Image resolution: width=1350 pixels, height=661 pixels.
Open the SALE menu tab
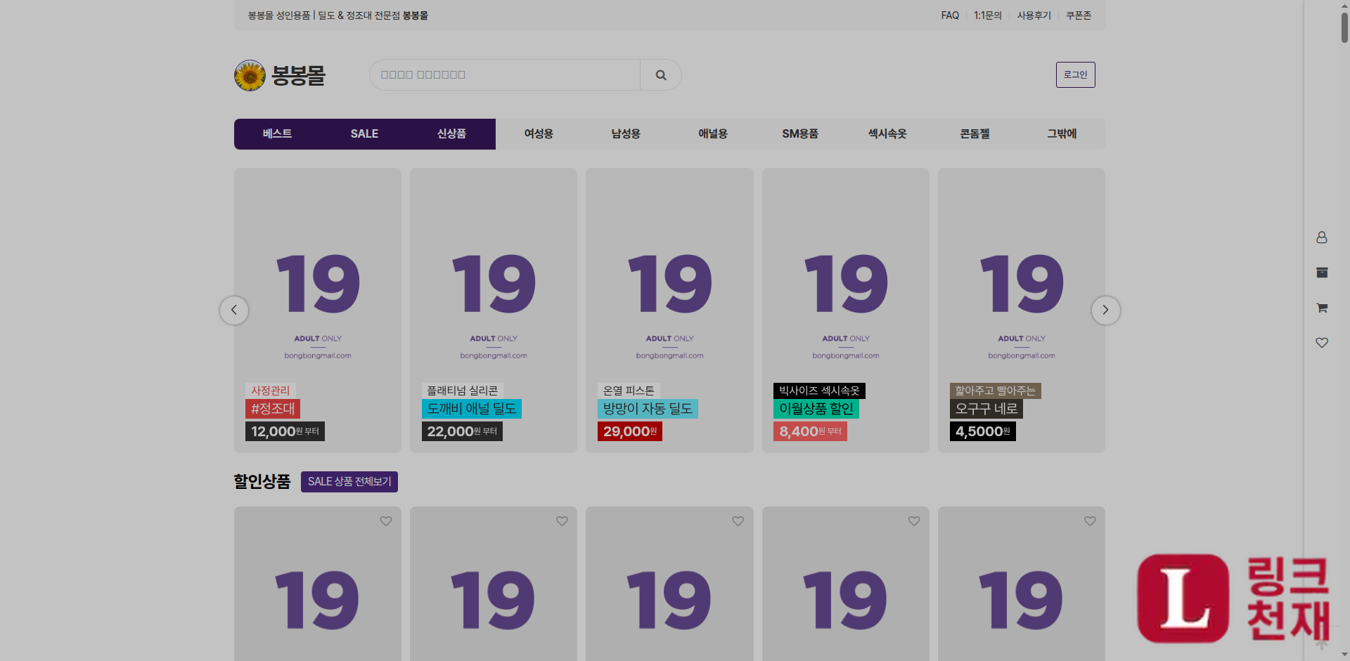click(364, 134)
